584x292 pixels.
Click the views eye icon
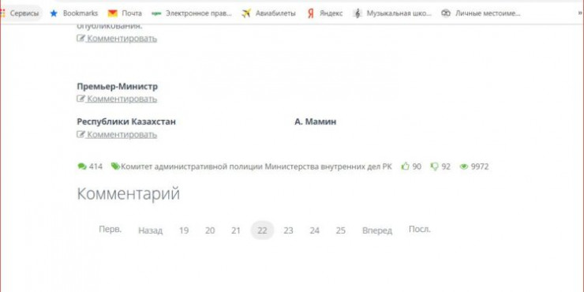tap(464, 167)
